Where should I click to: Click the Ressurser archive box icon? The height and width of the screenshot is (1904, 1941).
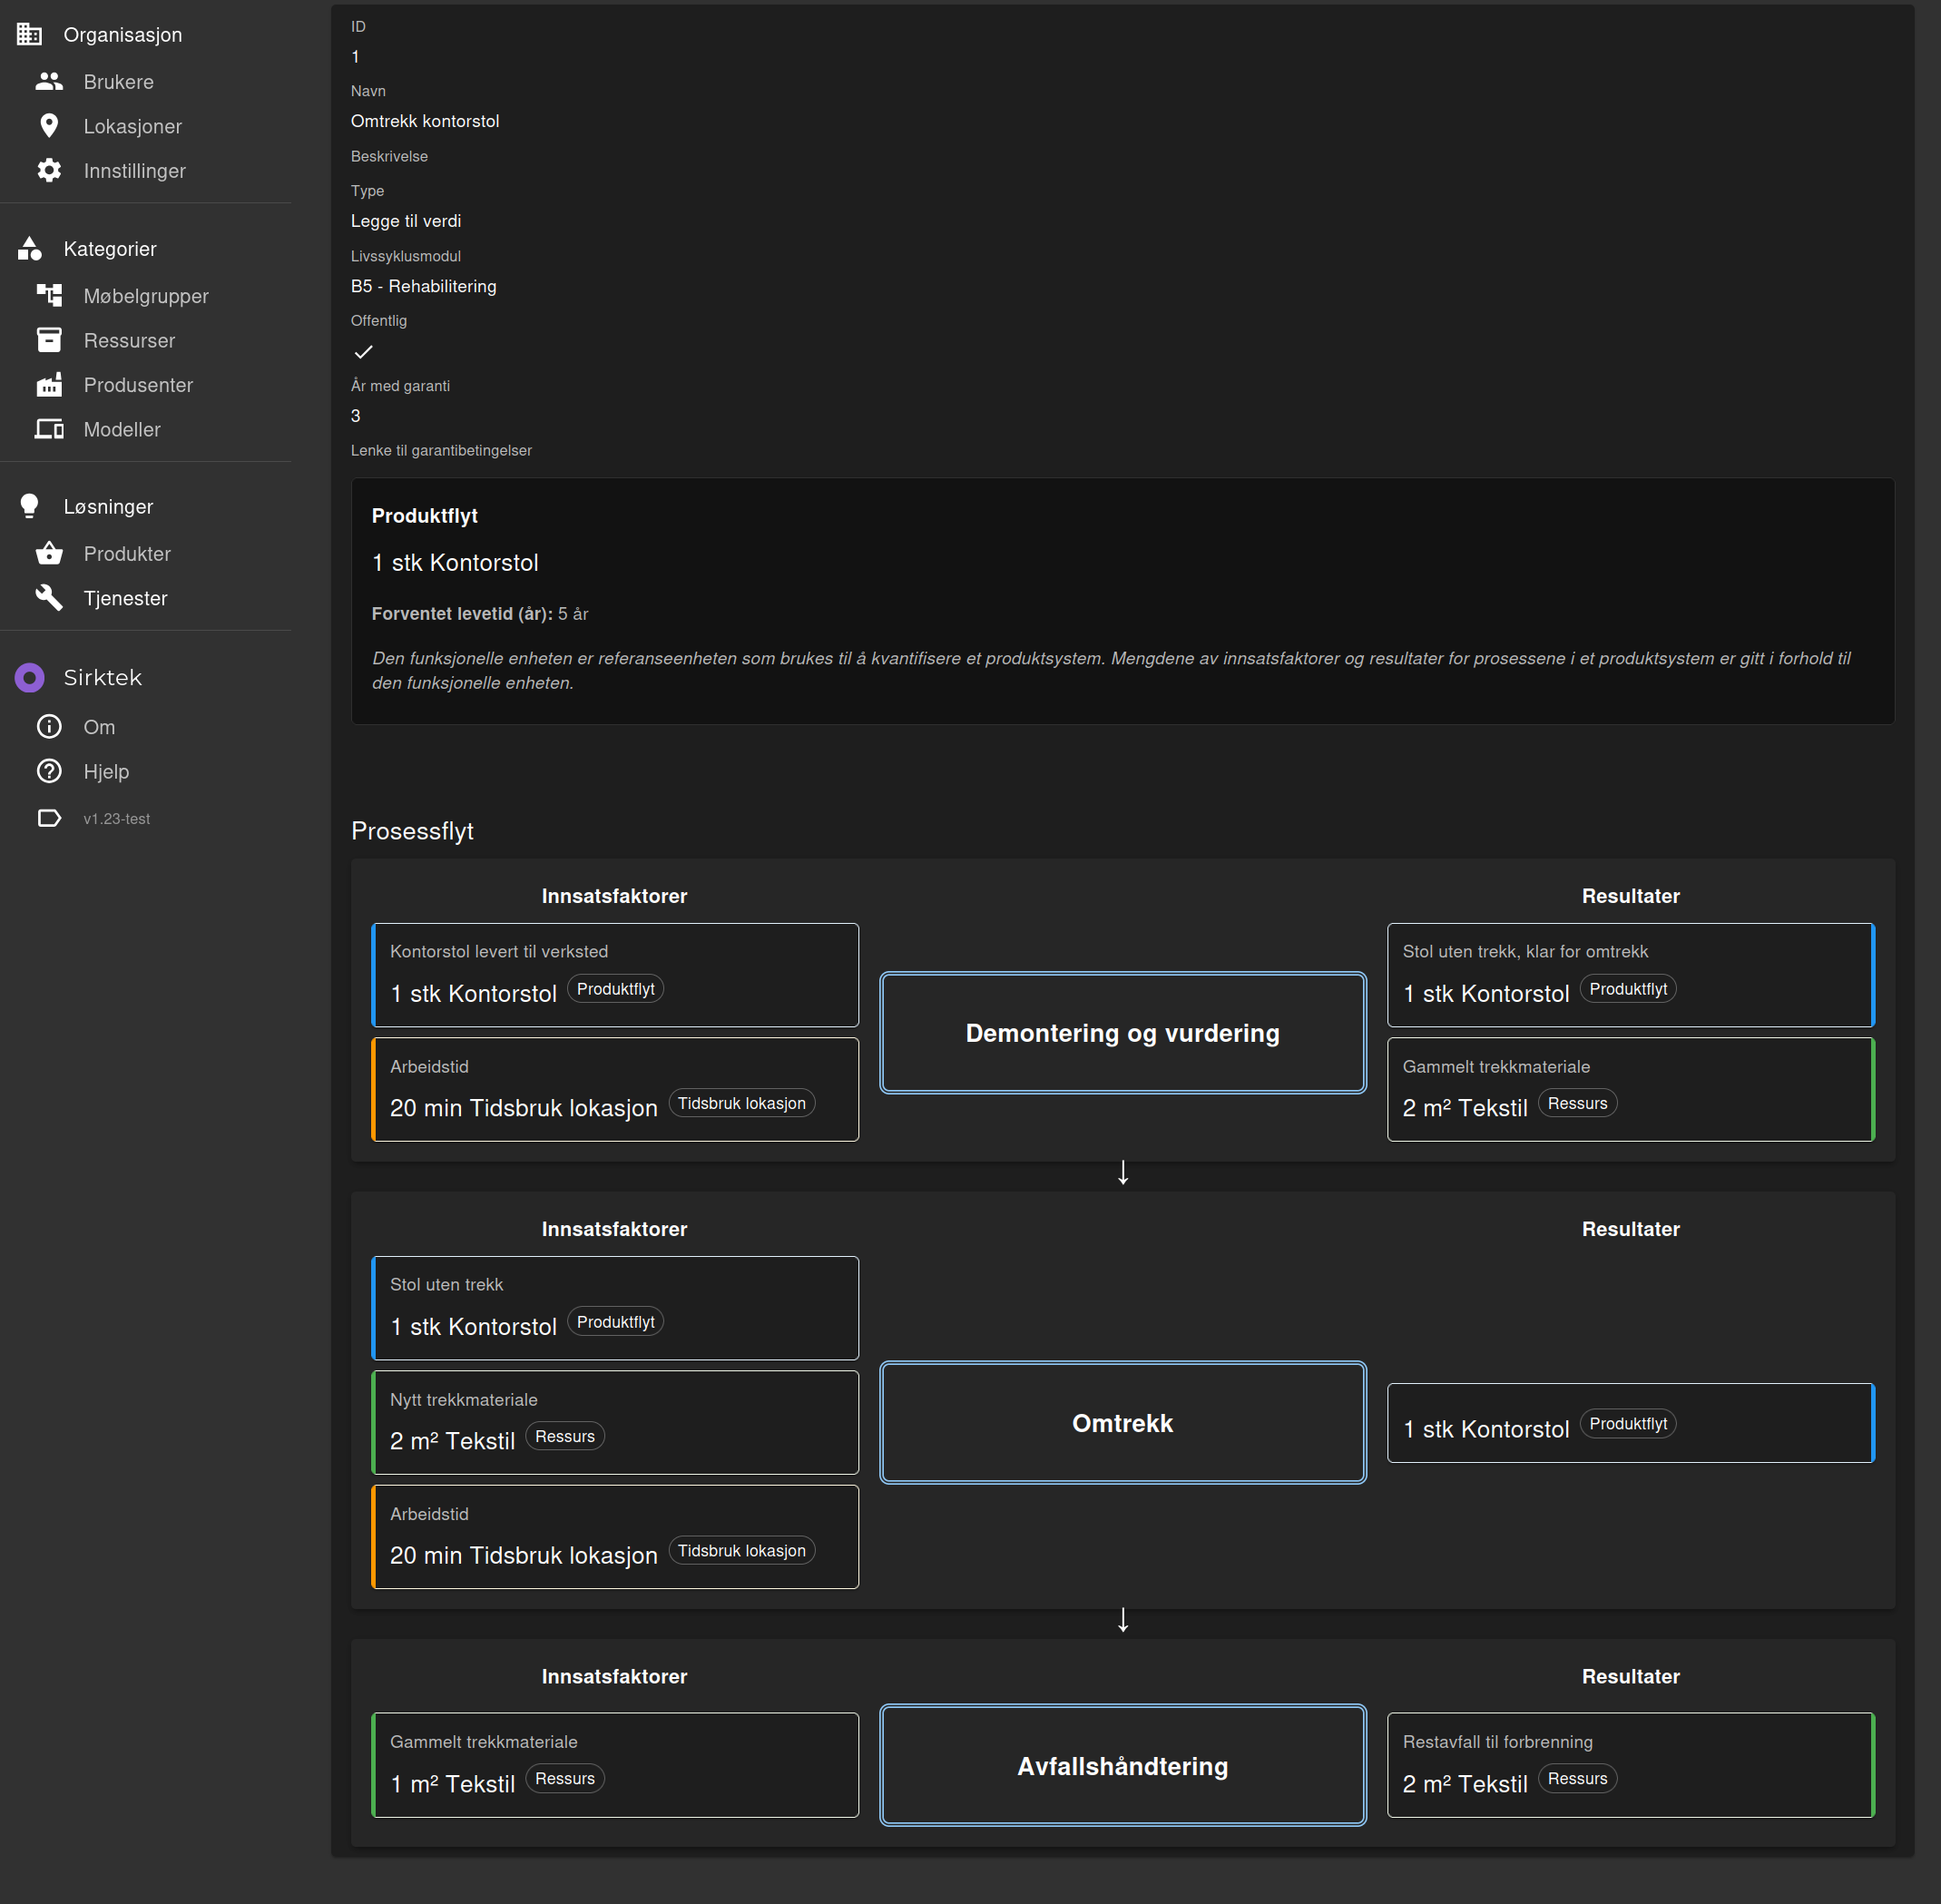tap(49, 340)
